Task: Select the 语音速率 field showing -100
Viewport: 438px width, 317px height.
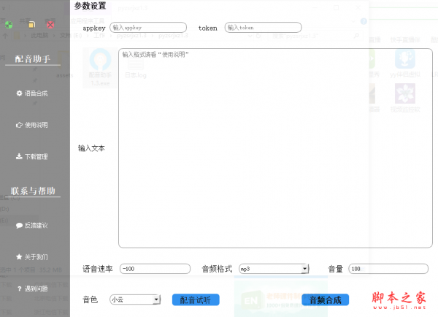Action: (155, 269)
